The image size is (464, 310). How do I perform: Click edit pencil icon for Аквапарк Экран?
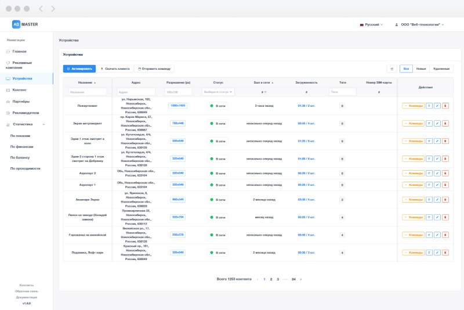tap(437, 200)
